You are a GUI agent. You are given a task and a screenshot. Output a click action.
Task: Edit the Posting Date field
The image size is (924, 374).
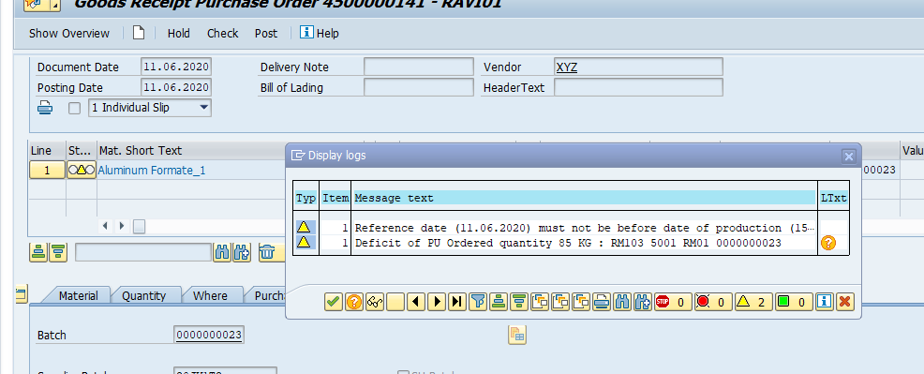175,87
